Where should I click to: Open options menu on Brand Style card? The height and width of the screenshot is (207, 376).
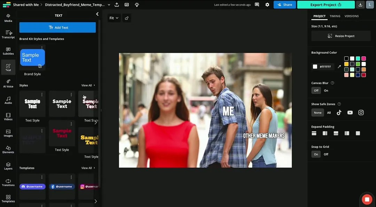click(x=42, y=48)
